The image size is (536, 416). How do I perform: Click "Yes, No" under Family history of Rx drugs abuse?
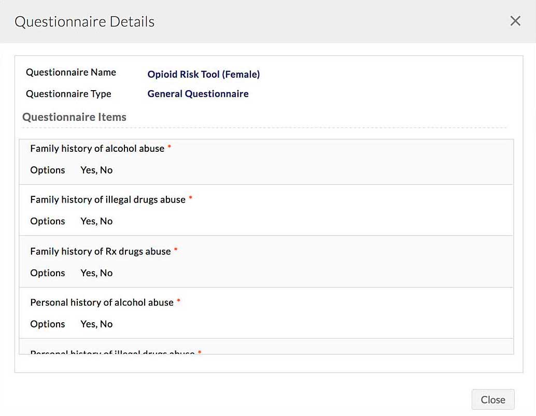[x=96, y=273]
